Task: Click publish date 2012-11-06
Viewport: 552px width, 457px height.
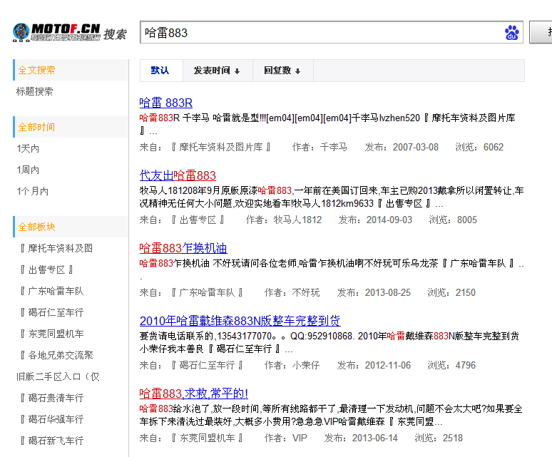Action: pos(387,365)
